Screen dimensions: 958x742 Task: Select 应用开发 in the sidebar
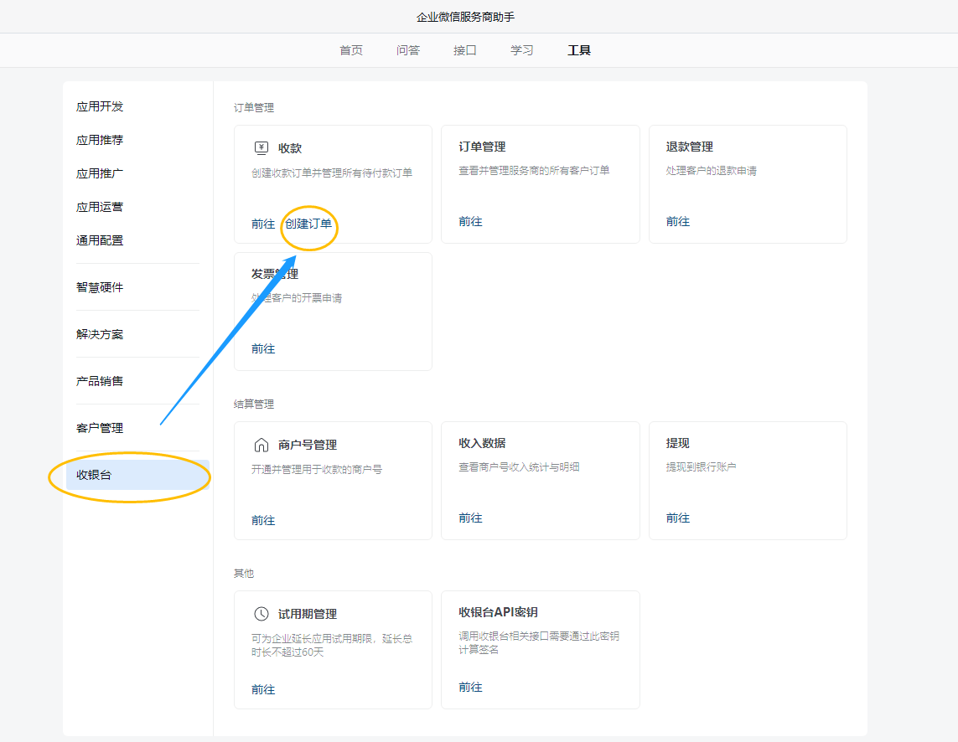(100, 106)
